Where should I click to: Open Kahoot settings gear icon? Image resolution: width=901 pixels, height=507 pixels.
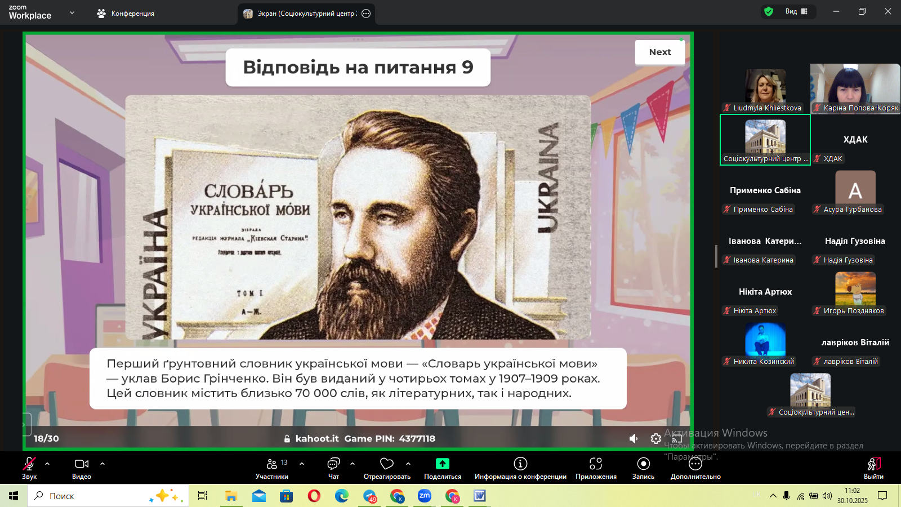[x=655, y=438]
